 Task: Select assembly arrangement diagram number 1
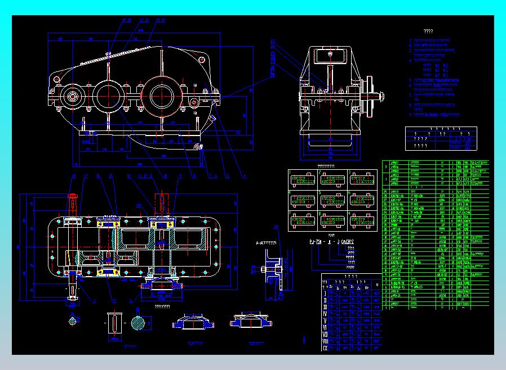(x=303, y=180)
